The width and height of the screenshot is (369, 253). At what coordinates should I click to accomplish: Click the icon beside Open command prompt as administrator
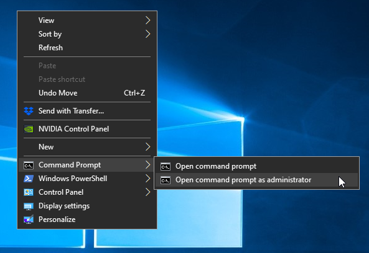[x=166, y=180]
